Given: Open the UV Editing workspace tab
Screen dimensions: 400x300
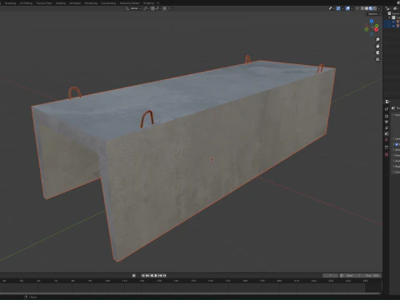Looking at the screenshot, I should 26,3.
